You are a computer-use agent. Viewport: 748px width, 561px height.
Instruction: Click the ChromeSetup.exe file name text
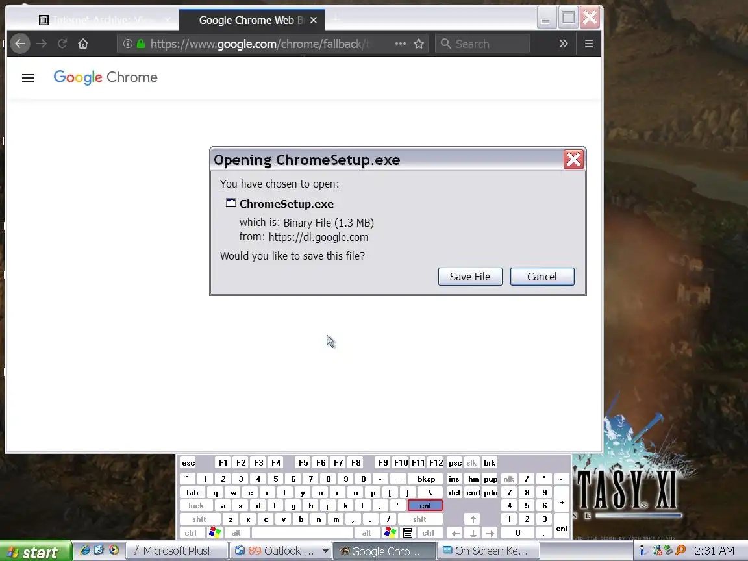(286, 204)
